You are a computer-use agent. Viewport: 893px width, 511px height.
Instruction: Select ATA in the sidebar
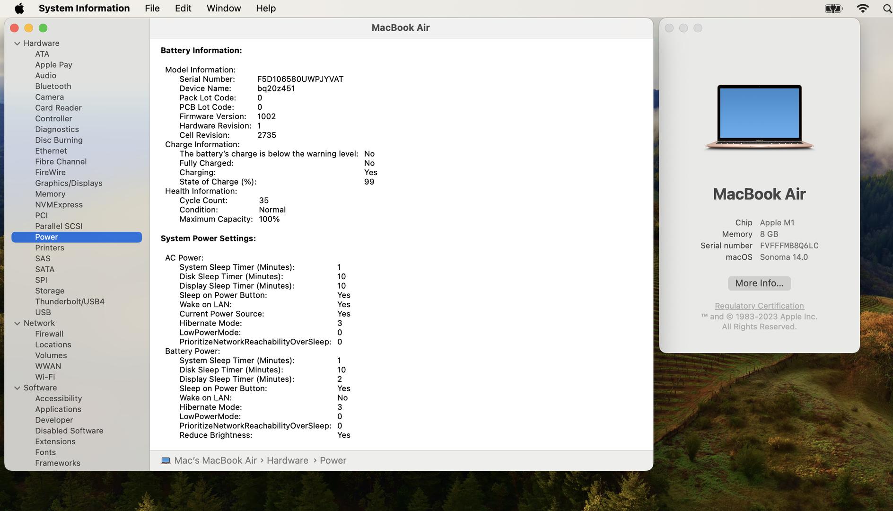(42, 54)
